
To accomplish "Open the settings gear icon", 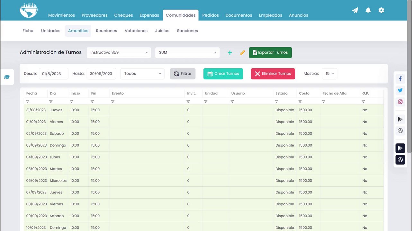I will tap(381, 10).
